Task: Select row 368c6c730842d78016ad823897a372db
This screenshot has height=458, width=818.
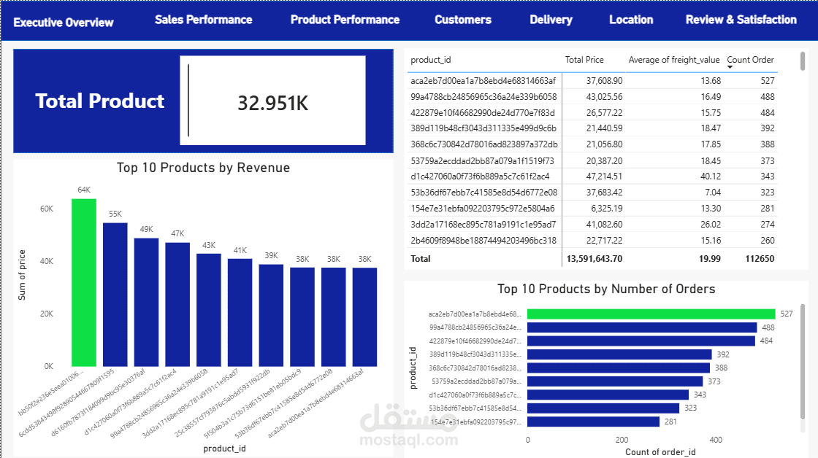Action: 592,144
